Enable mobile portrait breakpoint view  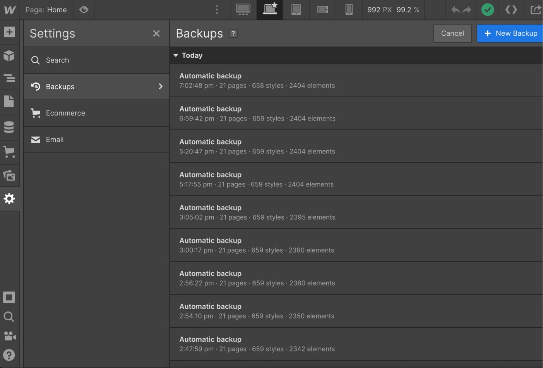click(x=349, y=10)
